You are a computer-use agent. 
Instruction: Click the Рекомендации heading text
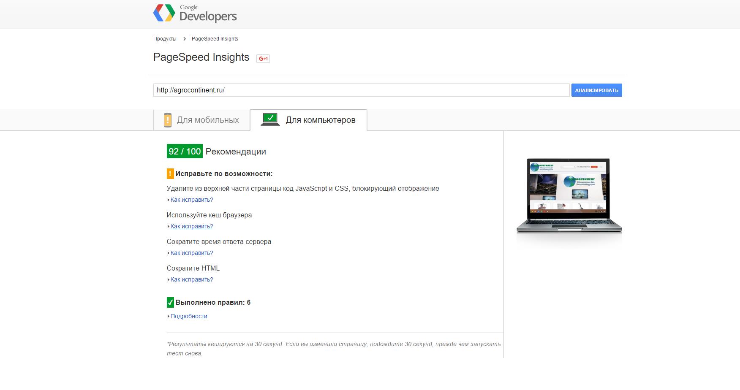pos(236,152)
